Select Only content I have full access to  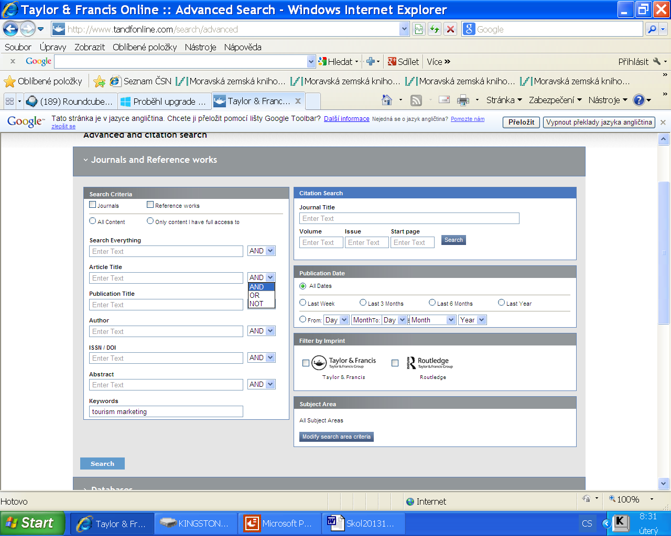pos(150,221)
